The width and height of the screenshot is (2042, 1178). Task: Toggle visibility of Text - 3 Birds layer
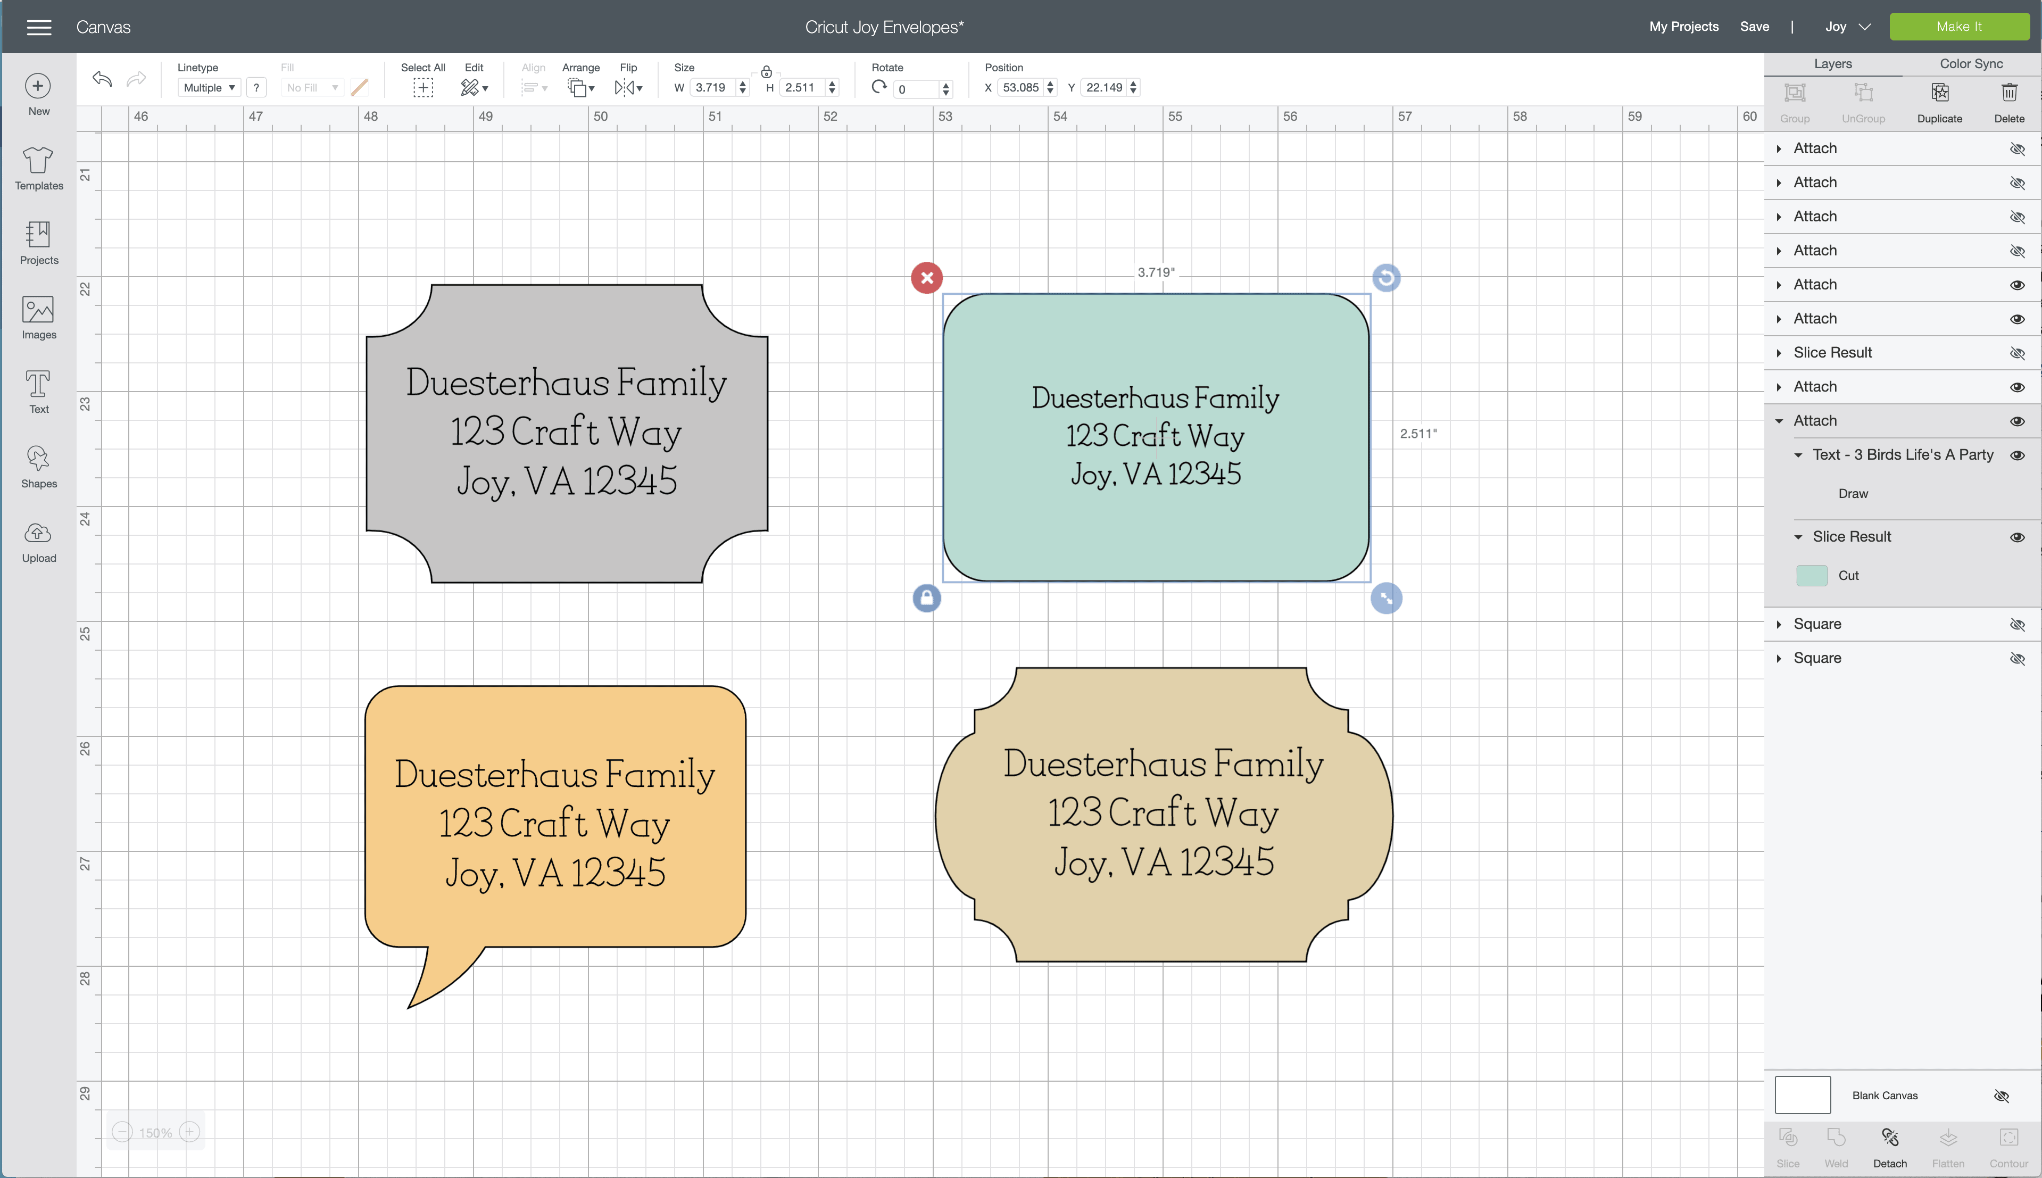[x=2017, y=455]
